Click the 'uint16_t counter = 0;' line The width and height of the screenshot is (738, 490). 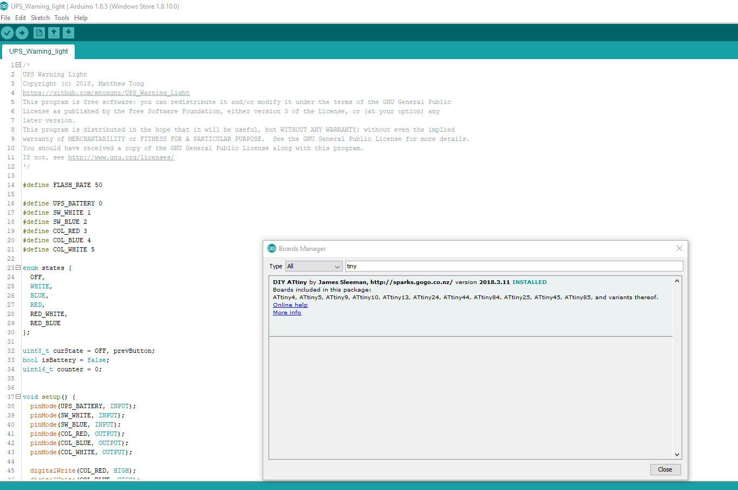(62, 369)
